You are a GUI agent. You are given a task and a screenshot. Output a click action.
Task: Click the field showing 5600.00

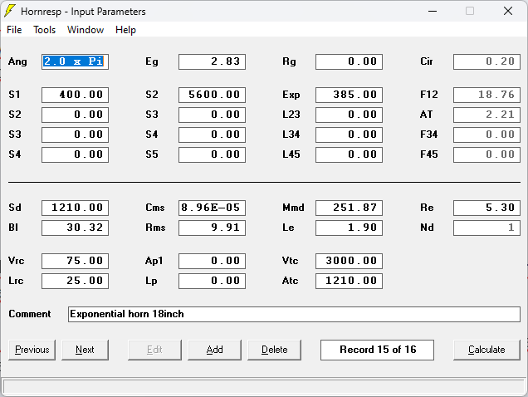(x=213, y=95)
